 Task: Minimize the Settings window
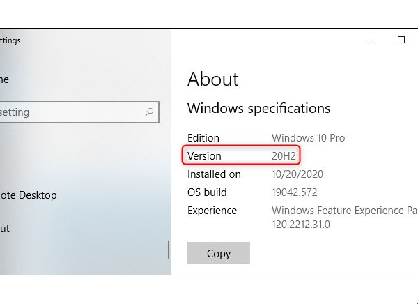369,40
